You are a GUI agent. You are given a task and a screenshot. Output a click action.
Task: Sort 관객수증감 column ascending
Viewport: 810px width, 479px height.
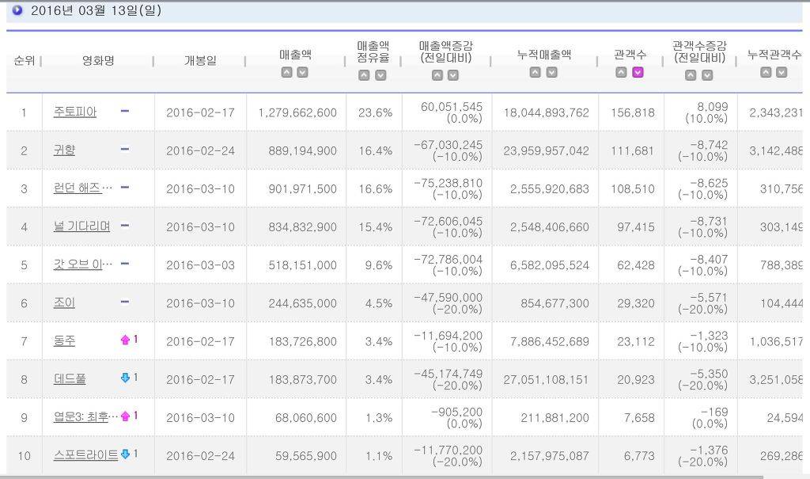[691, 75]
